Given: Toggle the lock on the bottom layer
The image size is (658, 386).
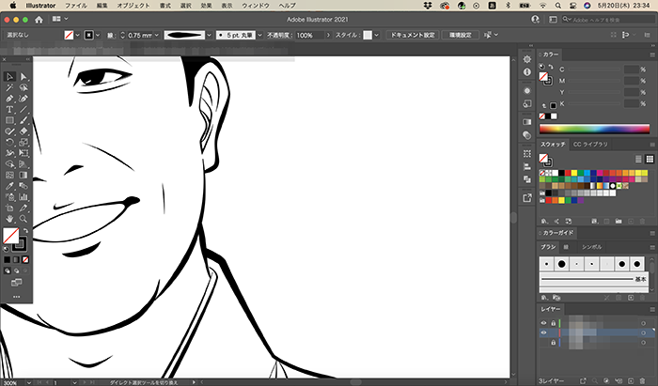Looking at the screenshot, I should click(x=553, y=343).
